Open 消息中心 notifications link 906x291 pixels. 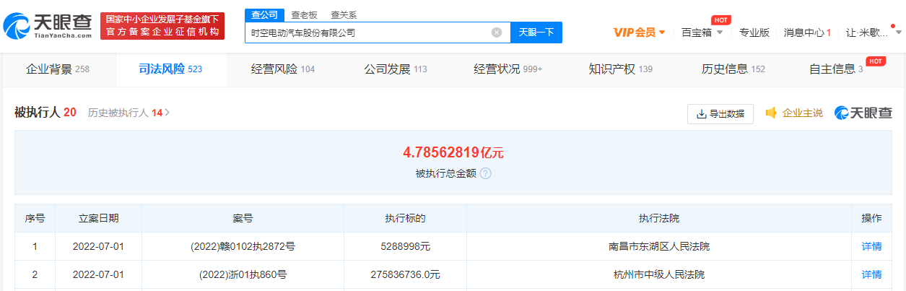(x=807, y=32)
